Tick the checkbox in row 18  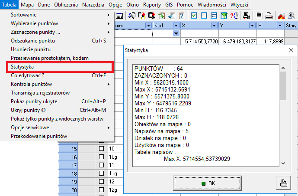(x=102, y=173)
